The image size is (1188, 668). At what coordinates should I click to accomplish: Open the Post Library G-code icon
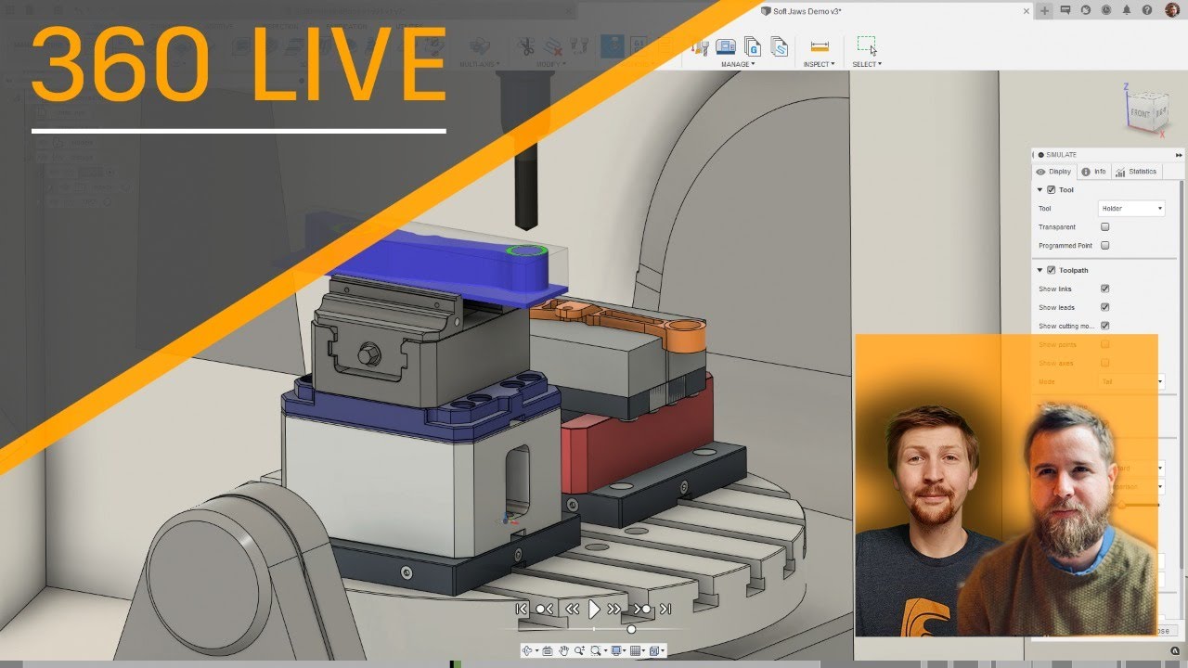[753, 46]
